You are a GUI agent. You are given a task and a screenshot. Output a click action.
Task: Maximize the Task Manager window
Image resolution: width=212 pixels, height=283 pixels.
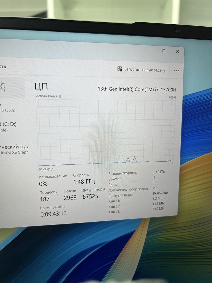tap(164, 51)
